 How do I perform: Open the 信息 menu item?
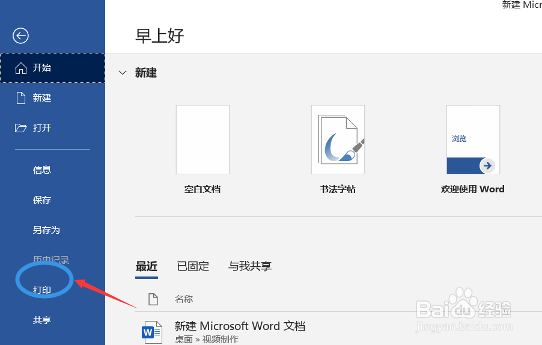pyautogui.click(x=42, y=169)
